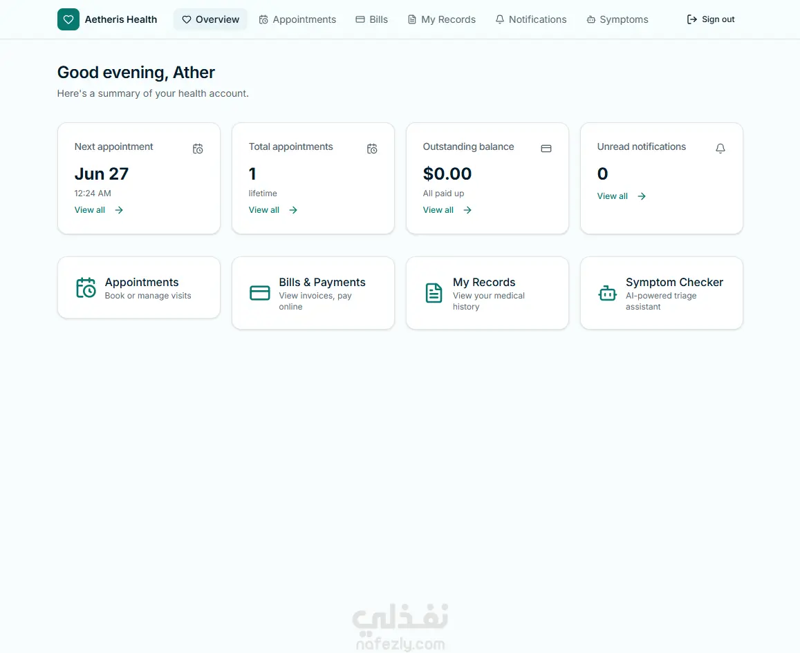The width and height of the screenshot is (800, 653).
Task: View all under Total appointments
Action: 273,210
